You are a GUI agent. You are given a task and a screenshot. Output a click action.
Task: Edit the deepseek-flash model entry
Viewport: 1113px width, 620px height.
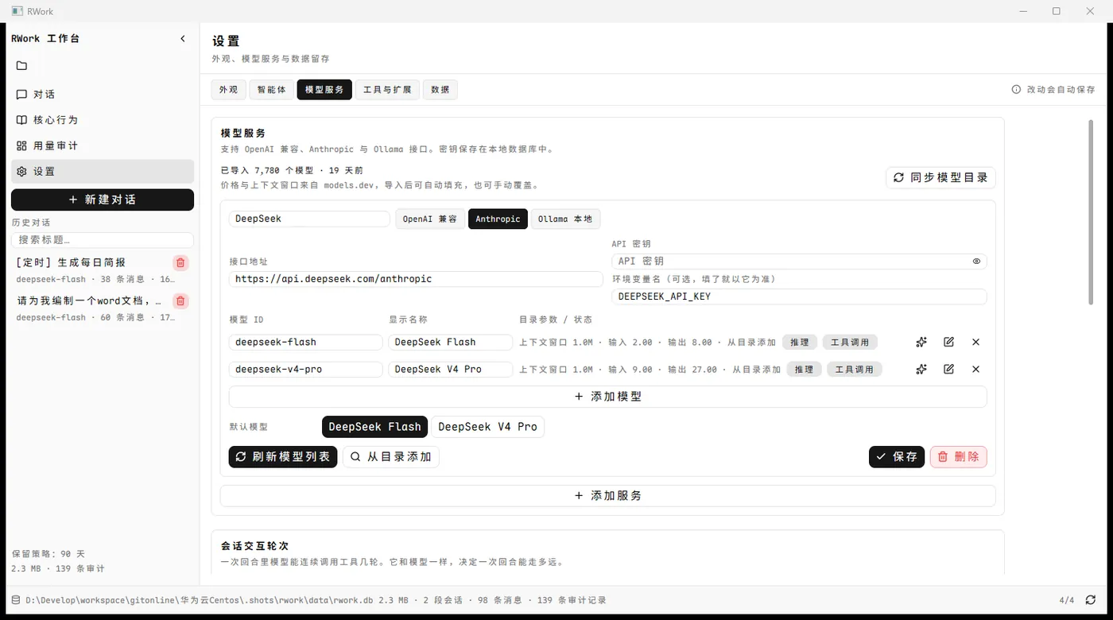point(948,343)
